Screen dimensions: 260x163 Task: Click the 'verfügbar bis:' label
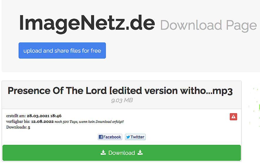(18, 122)
